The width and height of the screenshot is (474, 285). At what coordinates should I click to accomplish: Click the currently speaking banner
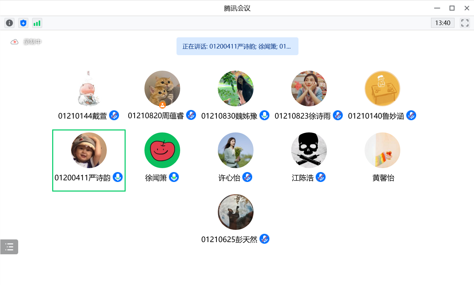pyautogui.click(x=237, y=46)
